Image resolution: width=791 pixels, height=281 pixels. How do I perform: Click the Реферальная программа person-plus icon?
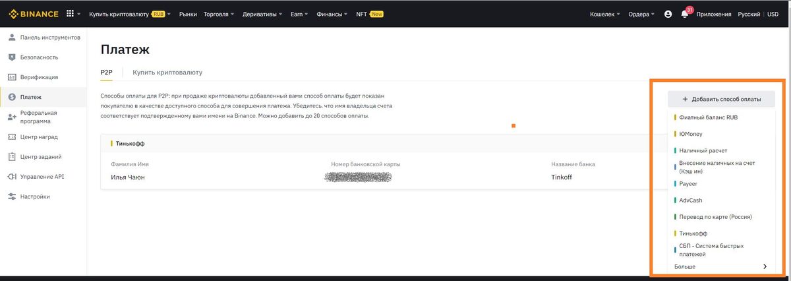coord(12,117)
